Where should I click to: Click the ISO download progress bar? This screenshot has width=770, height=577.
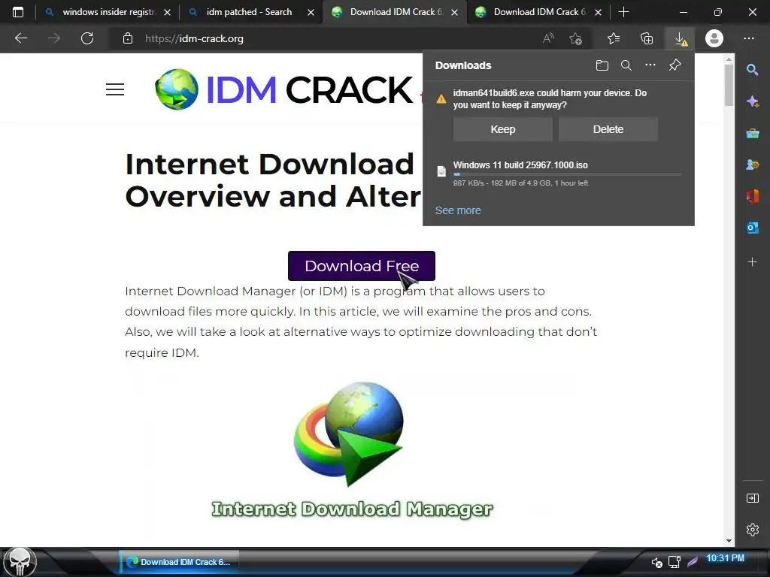tap(567, 174)
